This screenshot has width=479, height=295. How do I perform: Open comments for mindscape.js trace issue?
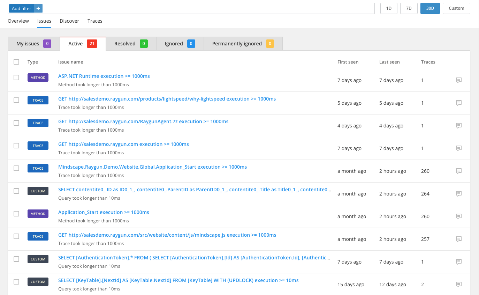click(459, 239)
